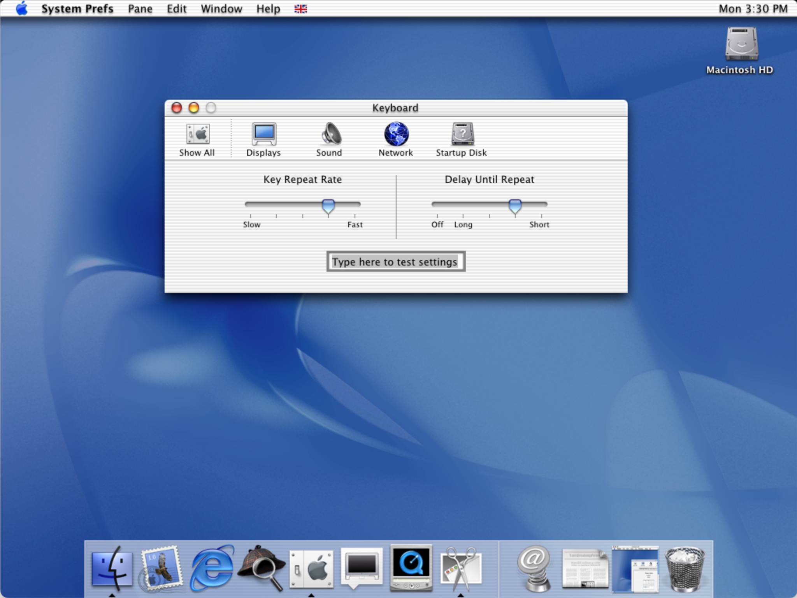This screenshot has height=598, width=797.
Task: Open the Apple menu
Action: (x=22, y=9)
